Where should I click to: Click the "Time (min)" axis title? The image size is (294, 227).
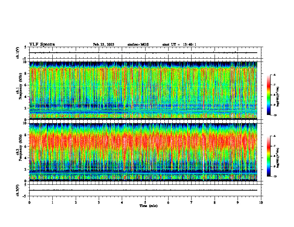(x=148, y=206)
